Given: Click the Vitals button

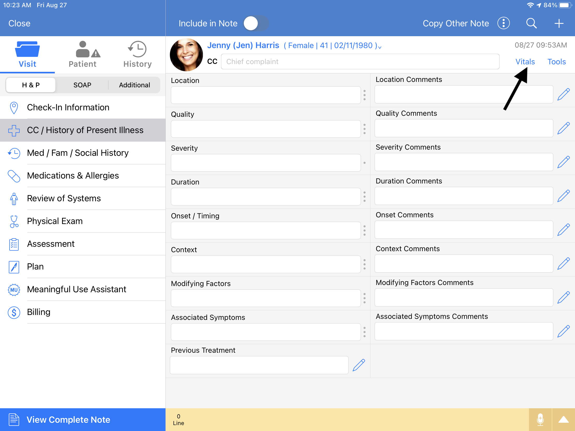Looking at the screenshot, I should [525, 61].
